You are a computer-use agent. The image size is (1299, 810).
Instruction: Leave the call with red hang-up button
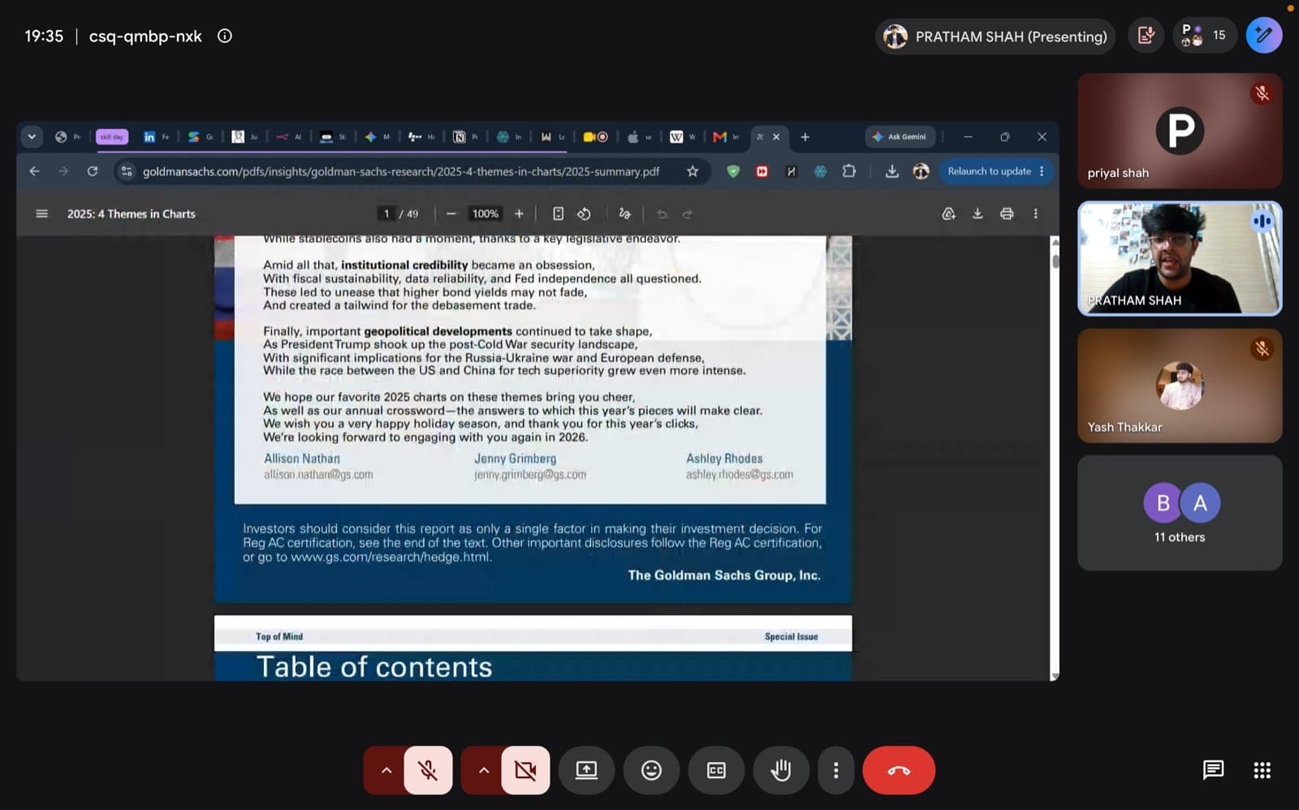(x=899, y=770)
